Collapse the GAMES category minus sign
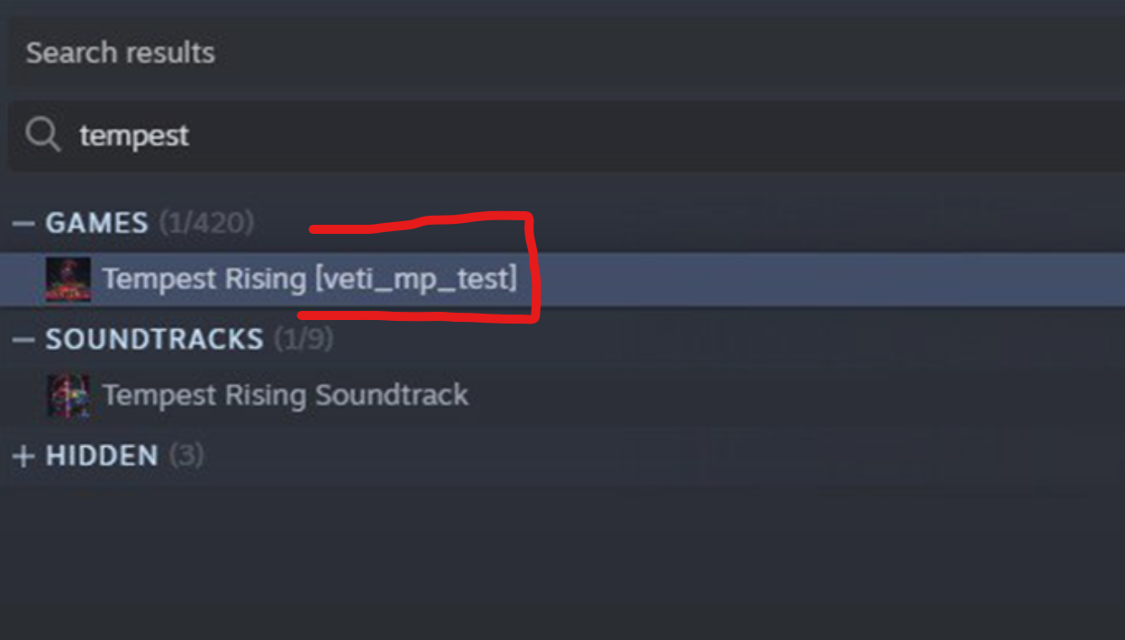The width and height of the screenshot is (1125, 640). [x=24, y=223]
